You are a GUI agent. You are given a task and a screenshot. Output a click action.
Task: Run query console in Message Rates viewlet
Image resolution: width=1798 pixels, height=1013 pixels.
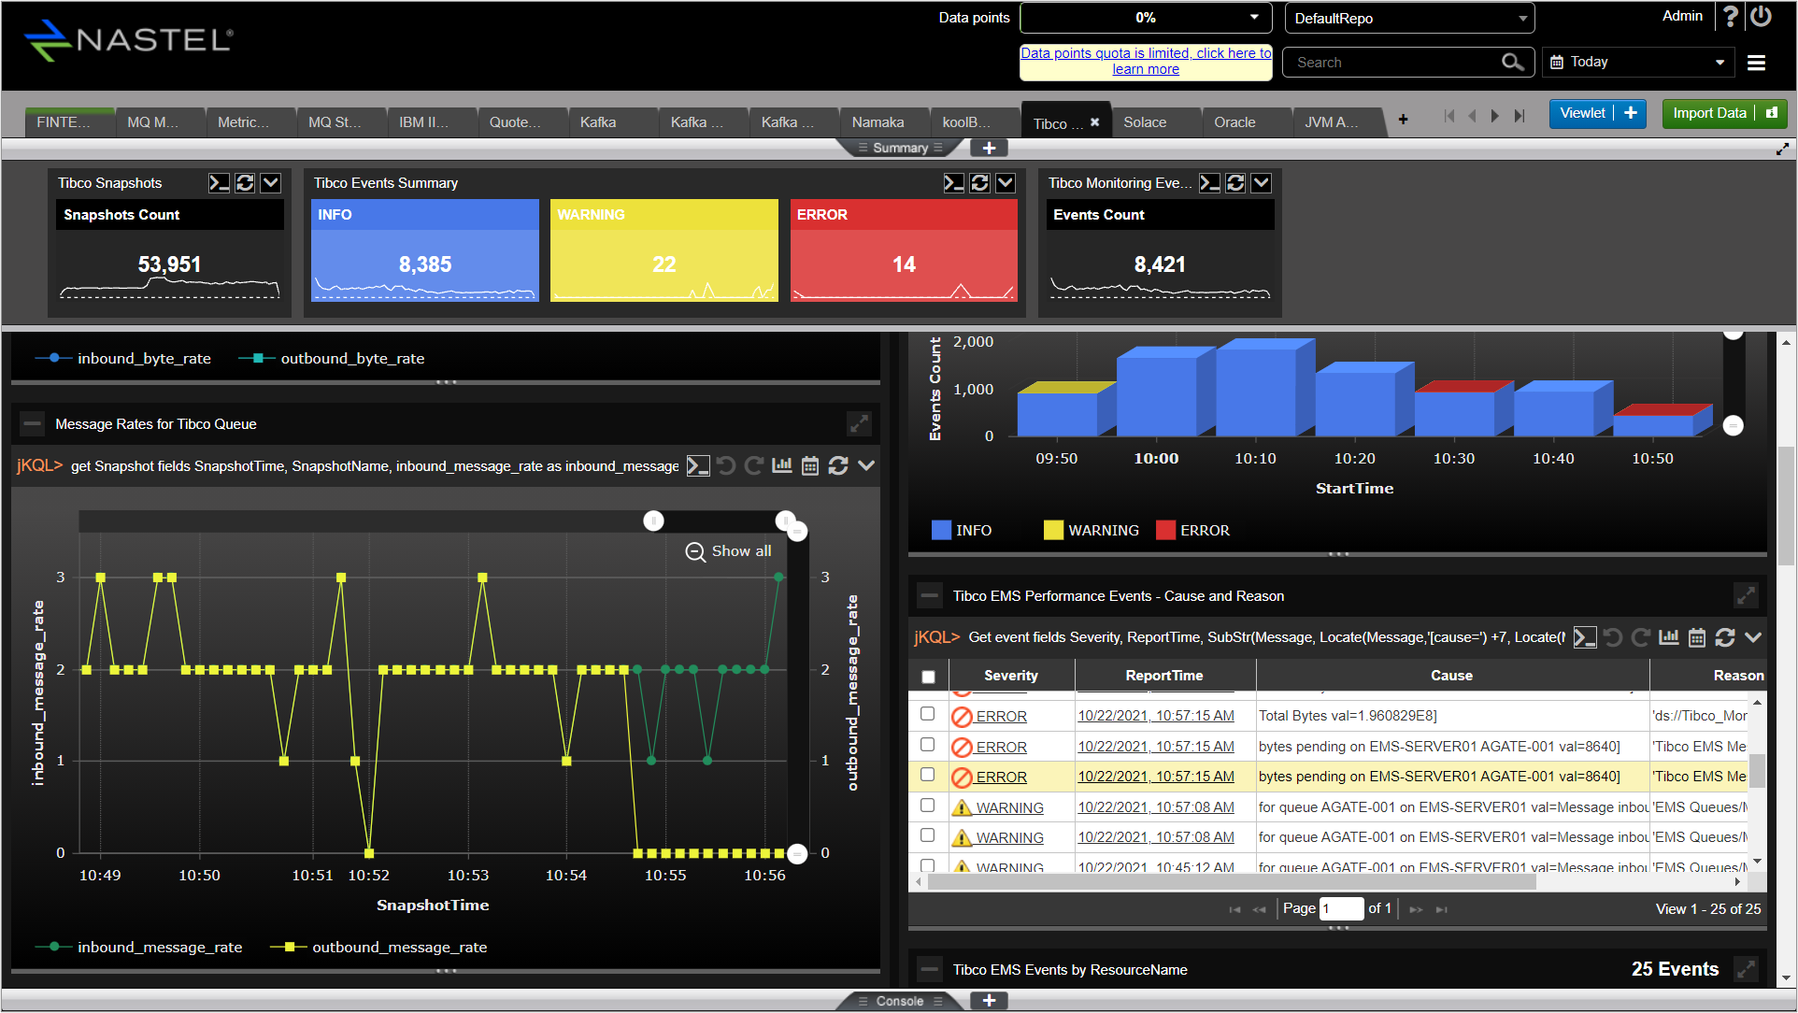click(698, 465)
